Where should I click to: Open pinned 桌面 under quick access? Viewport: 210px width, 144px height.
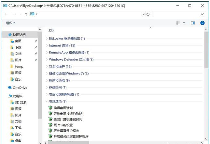[18, 41]
